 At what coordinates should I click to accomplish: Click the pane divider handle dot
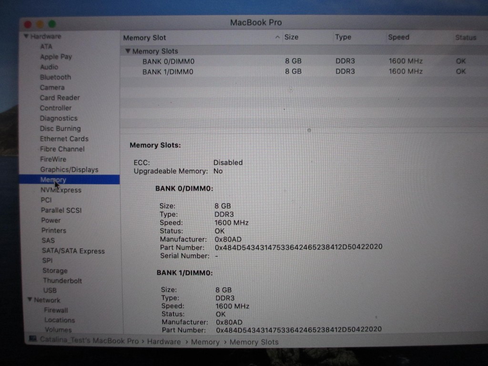coord(309,130)
